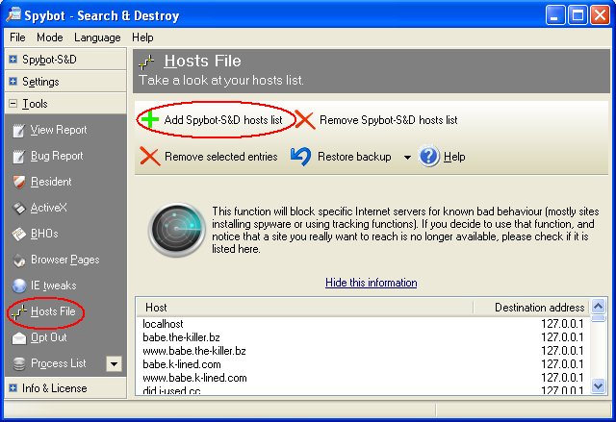Image resolution: width=616 pixels, height=422 pixels.
Task: Open the Mode menu
Action: point(50,37)
